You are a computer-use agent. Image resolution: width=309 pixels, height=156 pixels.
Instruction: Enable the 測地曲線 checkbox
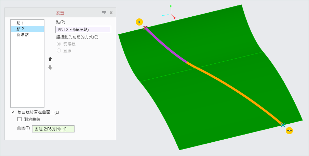coord(19,119)
